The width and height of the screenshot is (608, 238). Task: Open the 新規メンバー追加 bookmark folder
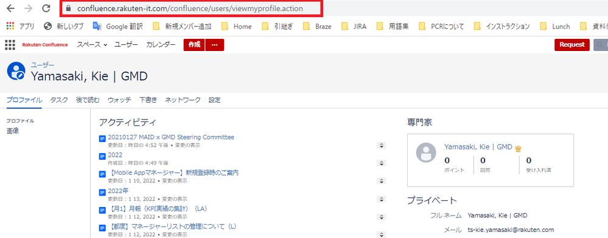pos(182,26)
